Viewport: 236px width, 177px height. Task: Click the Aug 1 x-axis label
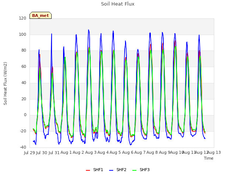(x=66, y=152)
